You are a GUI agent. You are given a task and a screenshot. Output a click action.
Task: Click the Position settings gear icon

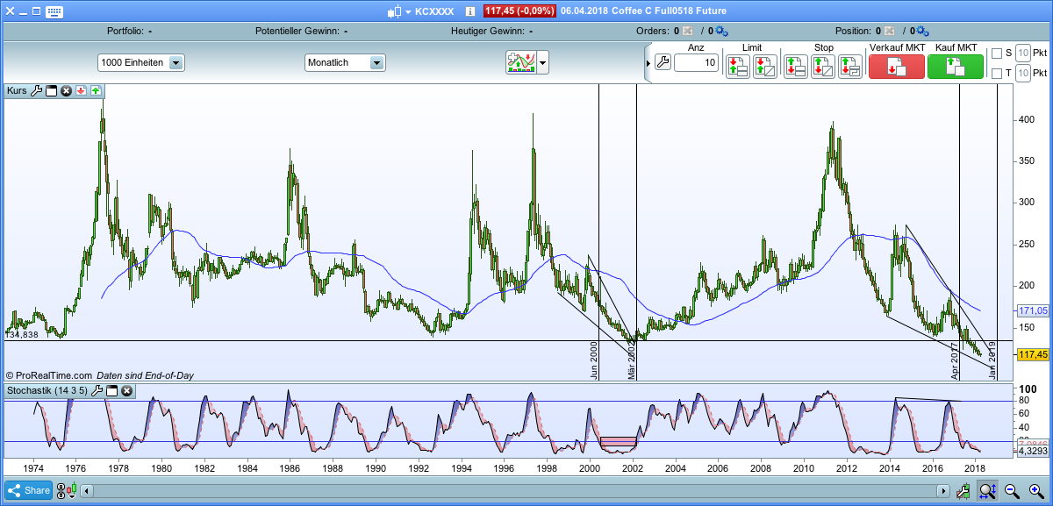point(923,31)
